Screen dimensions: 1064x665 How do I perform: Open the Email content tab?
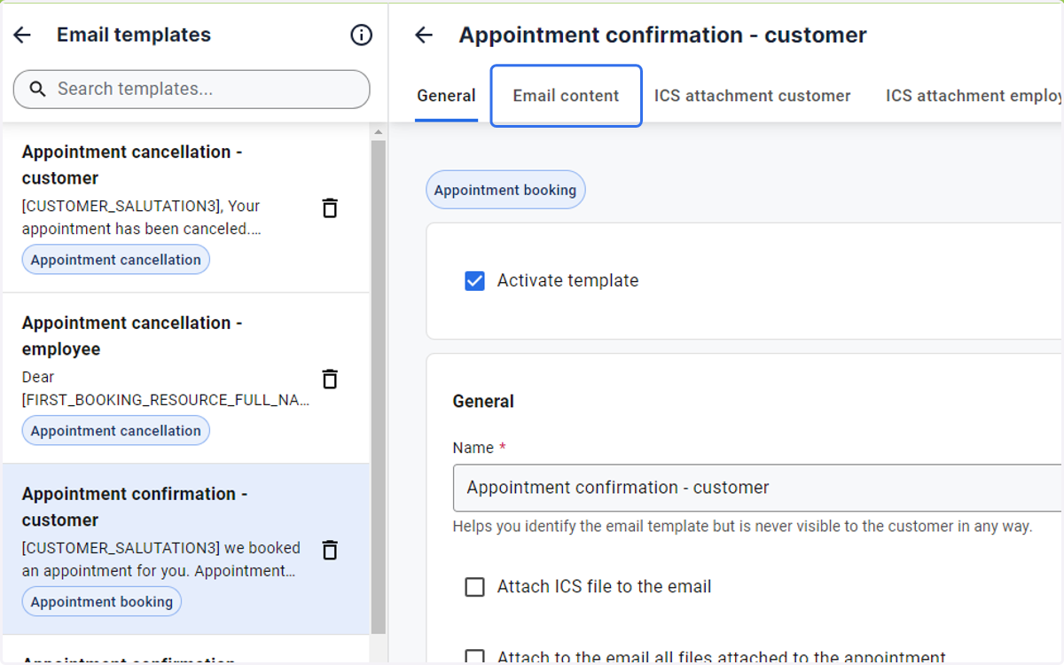pyautogui.click(x=566, y=96)
